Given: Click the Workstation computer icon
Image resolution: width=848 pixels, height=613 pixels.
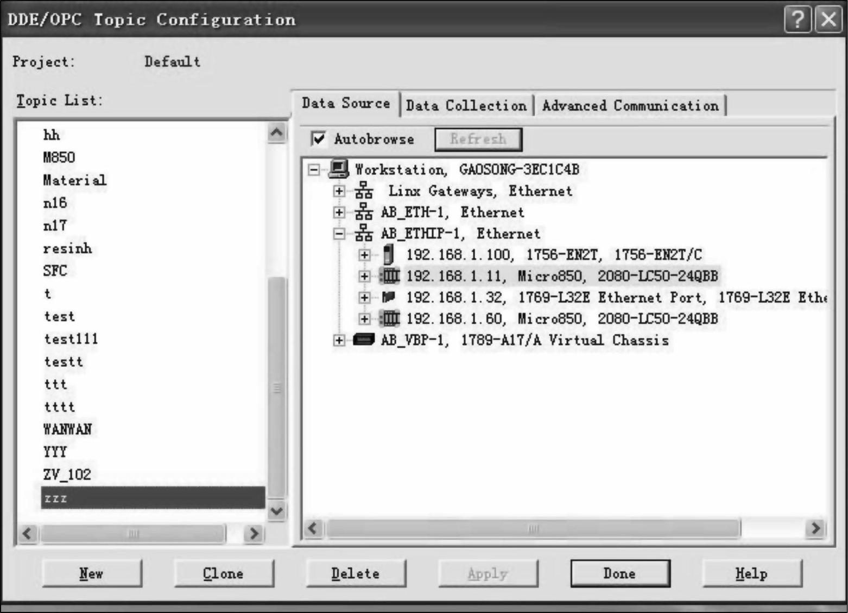Looking at the screenshot, I should click(339, 169).
